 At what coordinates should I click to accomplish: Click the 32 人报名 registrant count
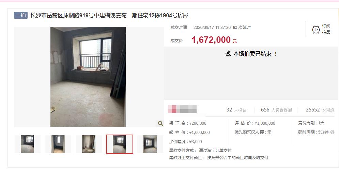(x=236, y=110)
